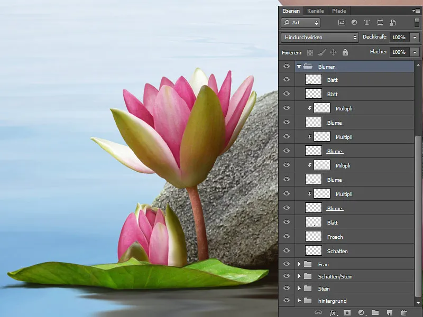Select the Blumen group name
The image size is (423, 317).
pyautogui.click(x=327, y=67)
